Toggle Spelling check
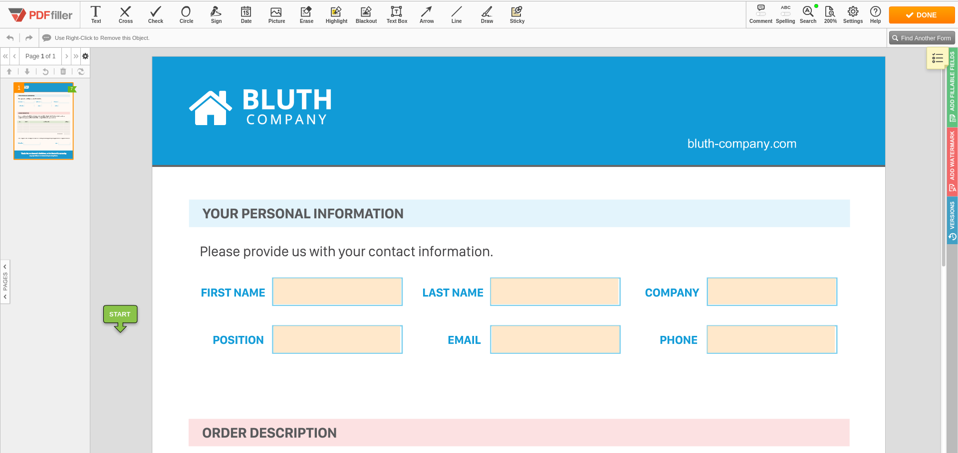 click(x=785, y=14)
